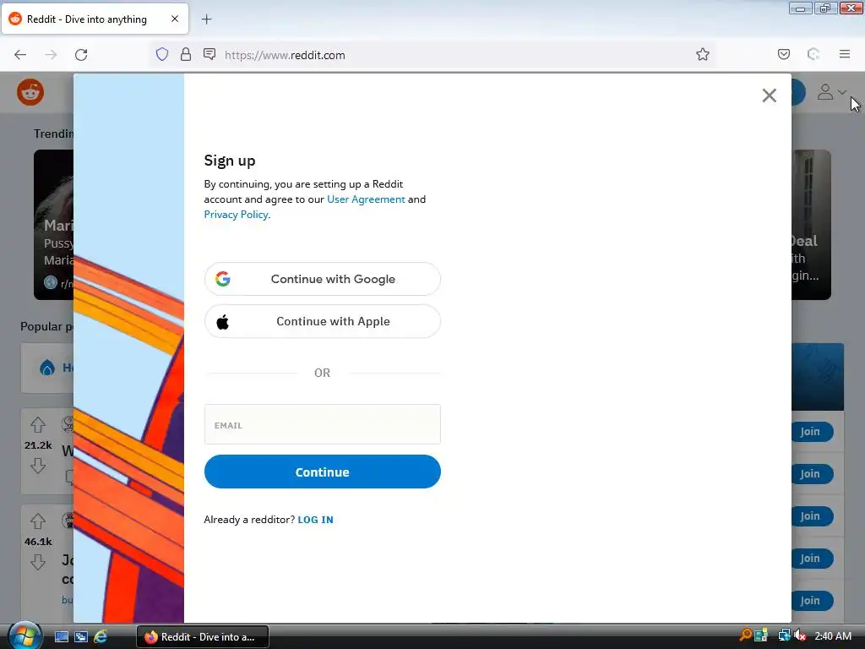The height and width of the screenshot is (649, 865).
Task: Open the Reddit home logo
Action: (30, 91)
